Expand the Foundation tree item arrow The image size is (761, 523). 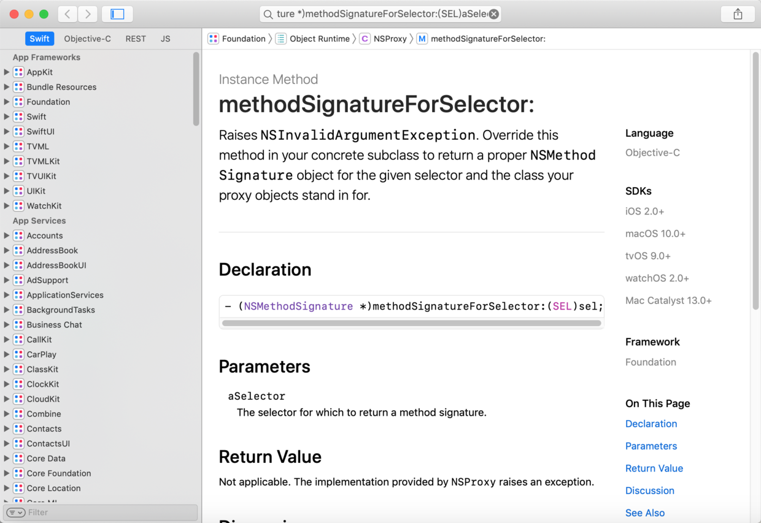tap(7, 102)
